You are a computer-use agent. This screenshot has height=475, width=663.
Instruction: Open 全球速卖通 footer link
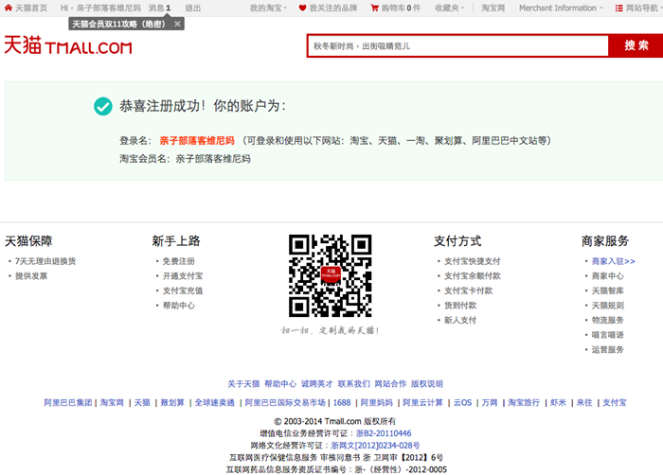coord(215,403)
